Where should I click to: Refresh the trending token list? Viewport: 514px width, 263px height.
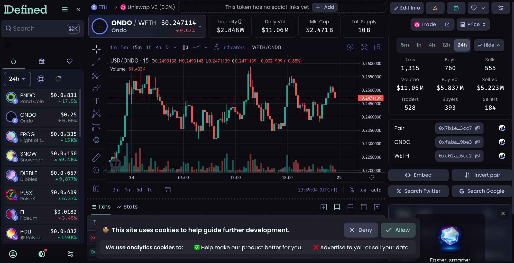pos(58,79)
